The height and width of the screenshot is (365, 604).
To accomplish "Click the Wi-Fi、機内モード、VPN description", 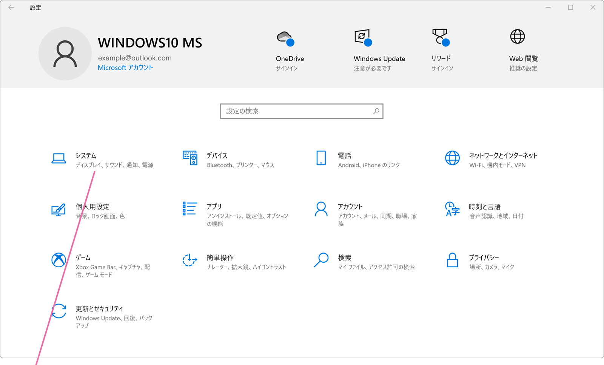I will click(x=498, y=165).
